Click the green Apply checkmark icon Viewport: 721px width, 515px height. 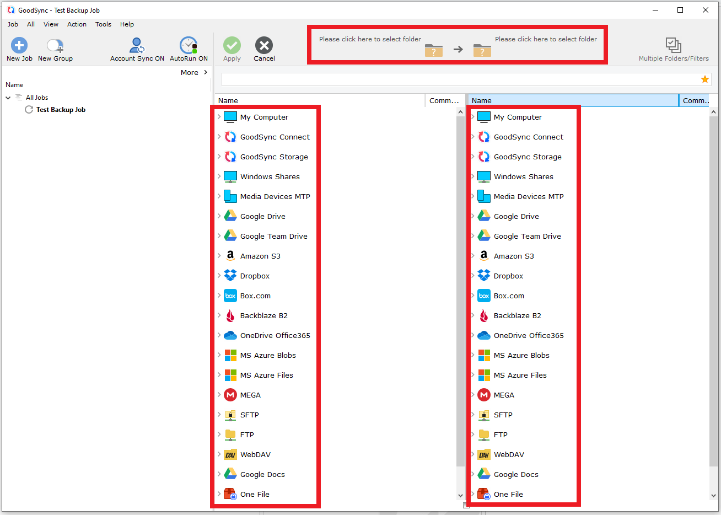tap(232, 46)
